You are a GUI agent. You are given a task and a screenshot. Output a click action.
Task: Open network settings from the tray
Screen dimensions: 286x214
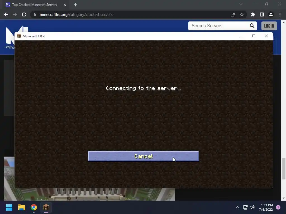(x=245, y=207)
